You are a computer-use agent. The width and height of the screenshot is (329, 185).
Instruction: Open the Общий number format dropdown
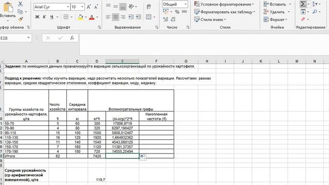186,4
